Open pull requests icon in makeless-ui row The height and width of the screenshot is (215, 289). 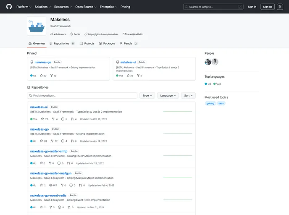point(72,119)
